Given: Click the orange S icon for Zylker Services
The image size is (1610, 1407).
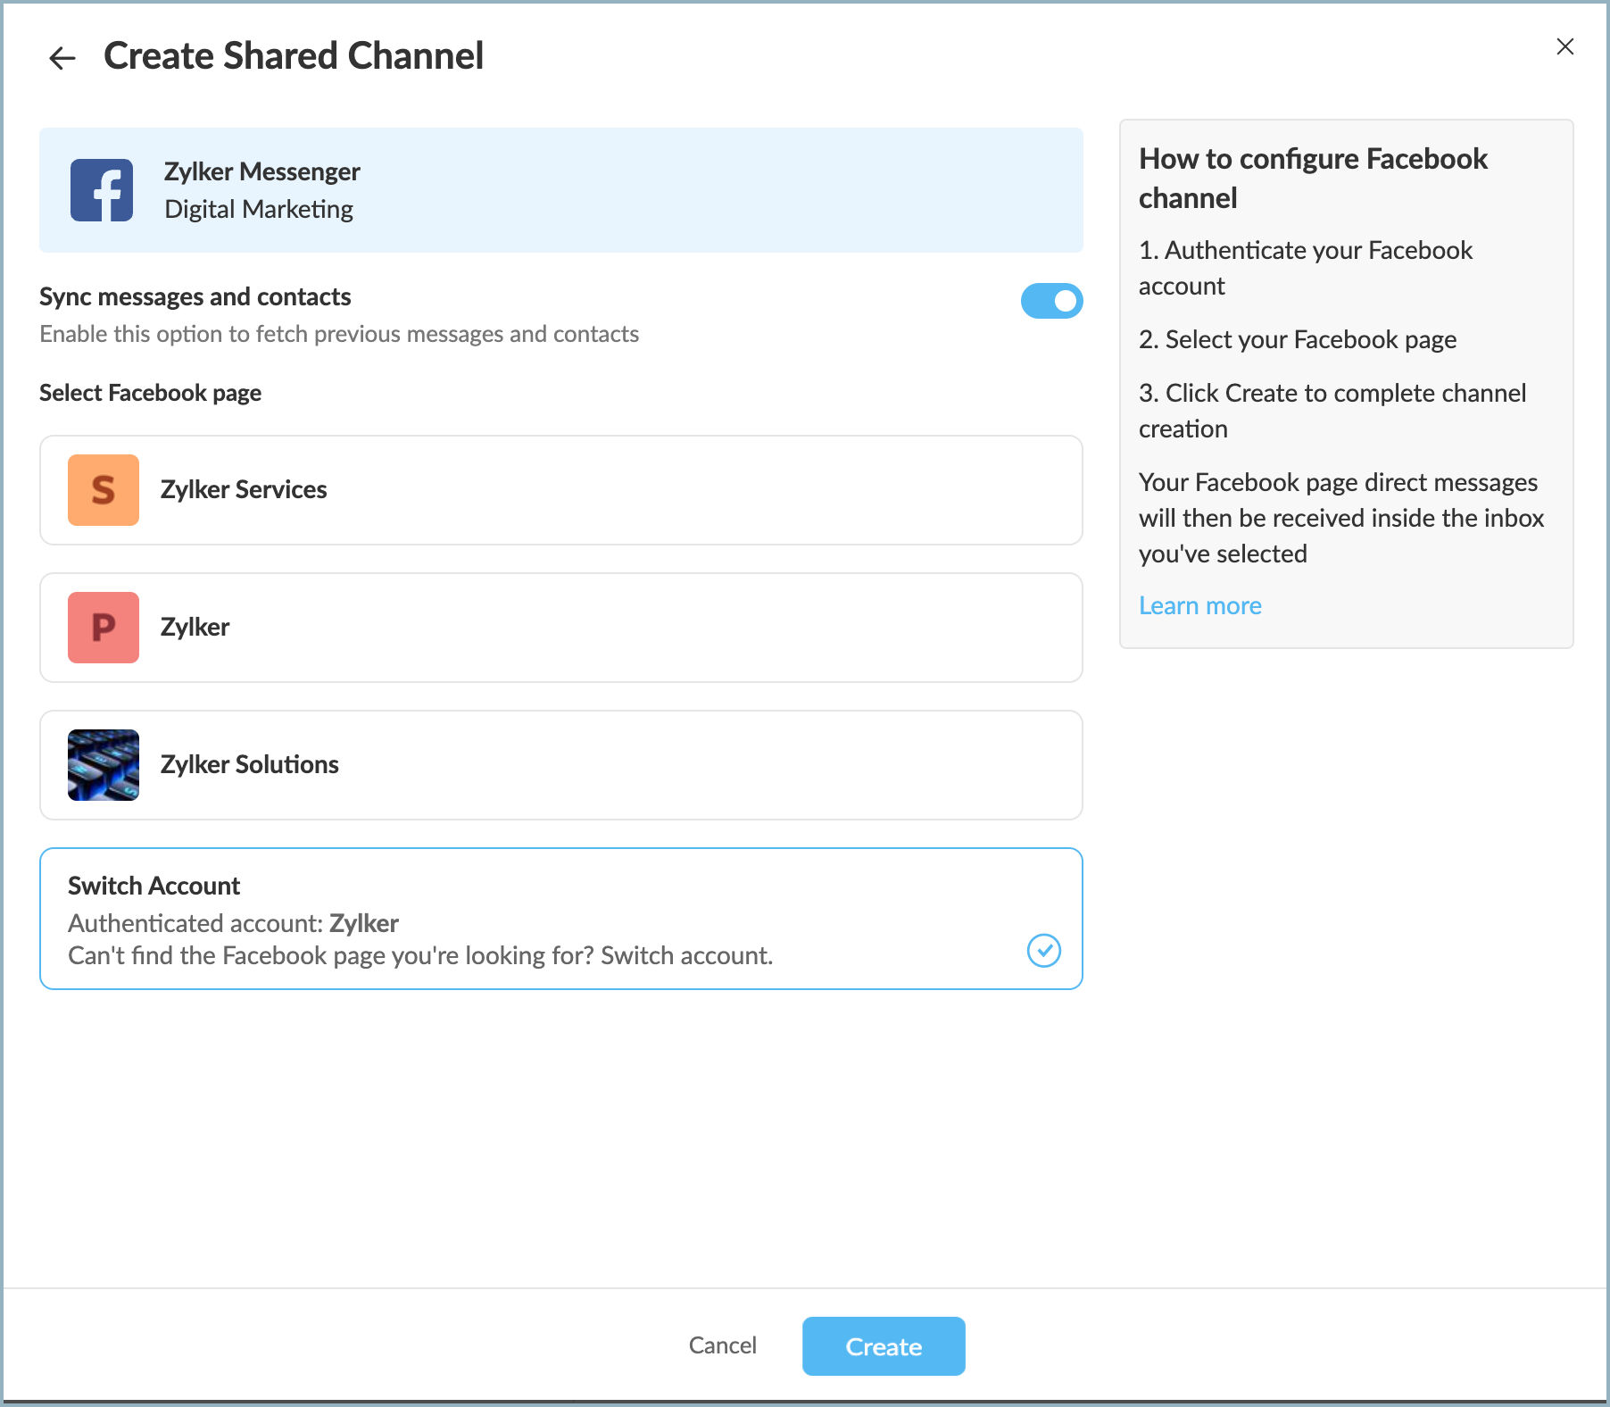Looking at the screenshot, I should [x=104, y=490].
